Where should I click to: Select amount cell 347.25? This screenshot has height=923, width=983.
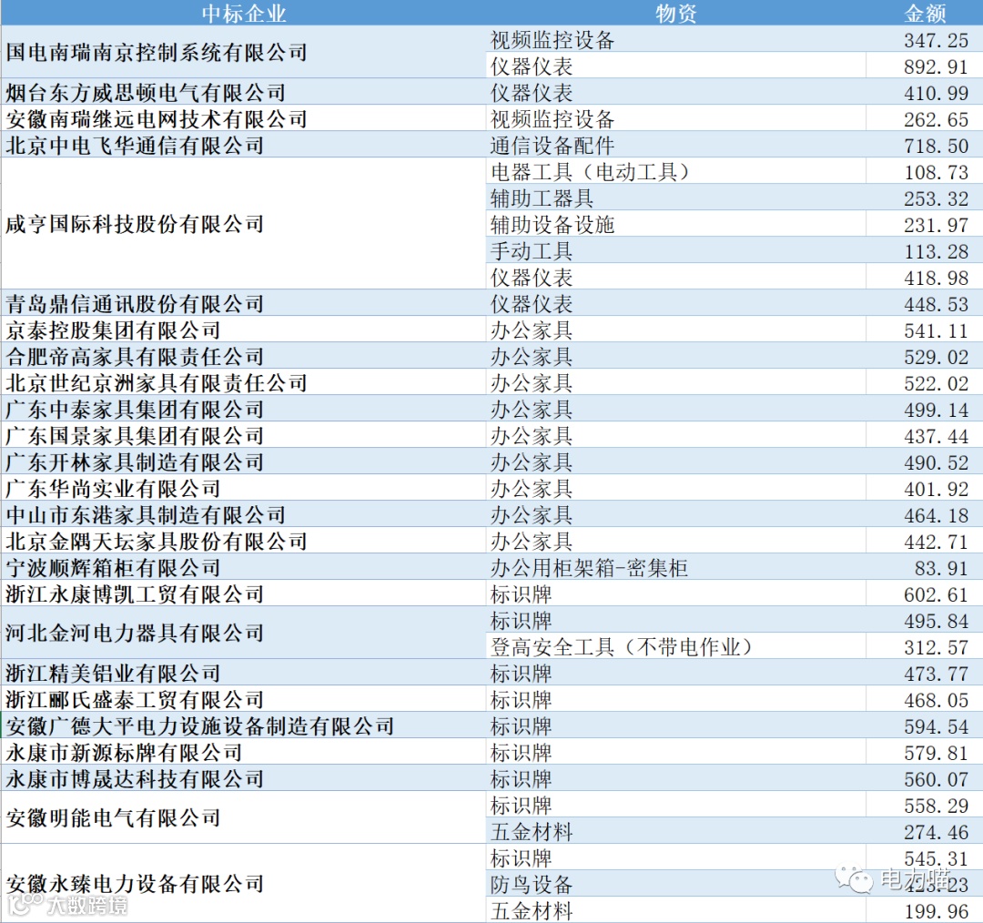coord(924,39)
